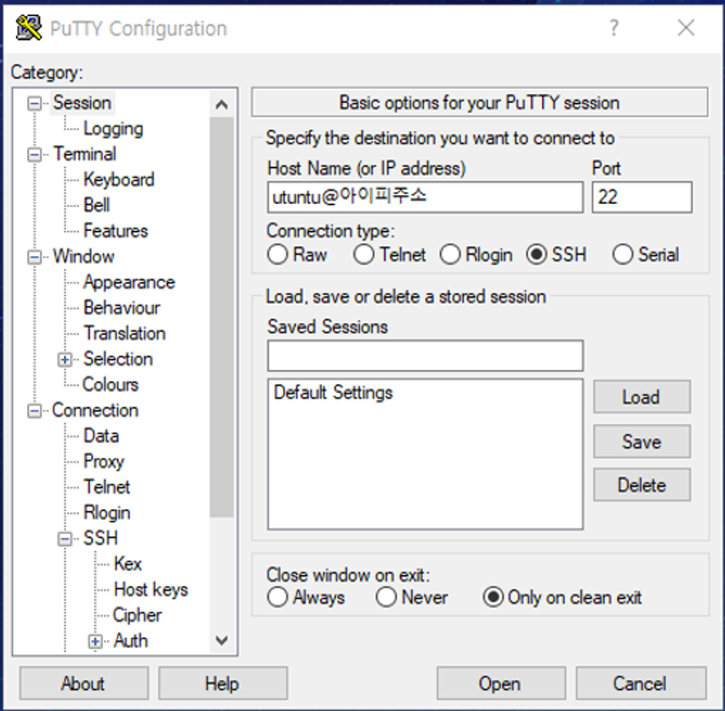This screenshot has width=725, height=711.
Task: Click the Save session button
Action: click(642, 441)
